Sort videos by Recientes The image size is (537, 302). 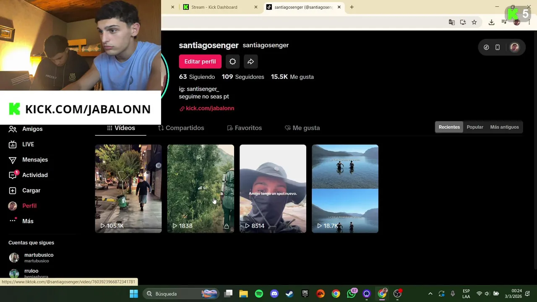coord(449,127)
